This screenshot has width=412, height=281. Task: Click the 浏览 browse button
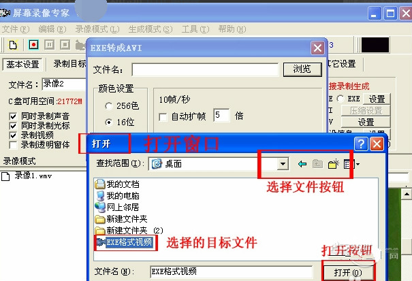[x=302, y=69]
